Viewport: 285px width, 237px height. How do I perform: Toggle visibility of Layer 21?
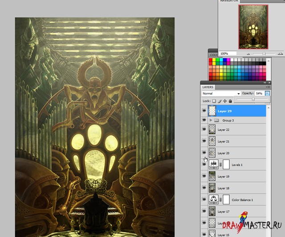pos(204,141)
